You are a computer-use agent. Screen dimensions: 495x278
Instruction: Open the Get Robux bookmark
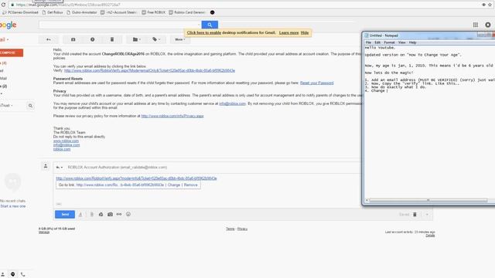53,12
